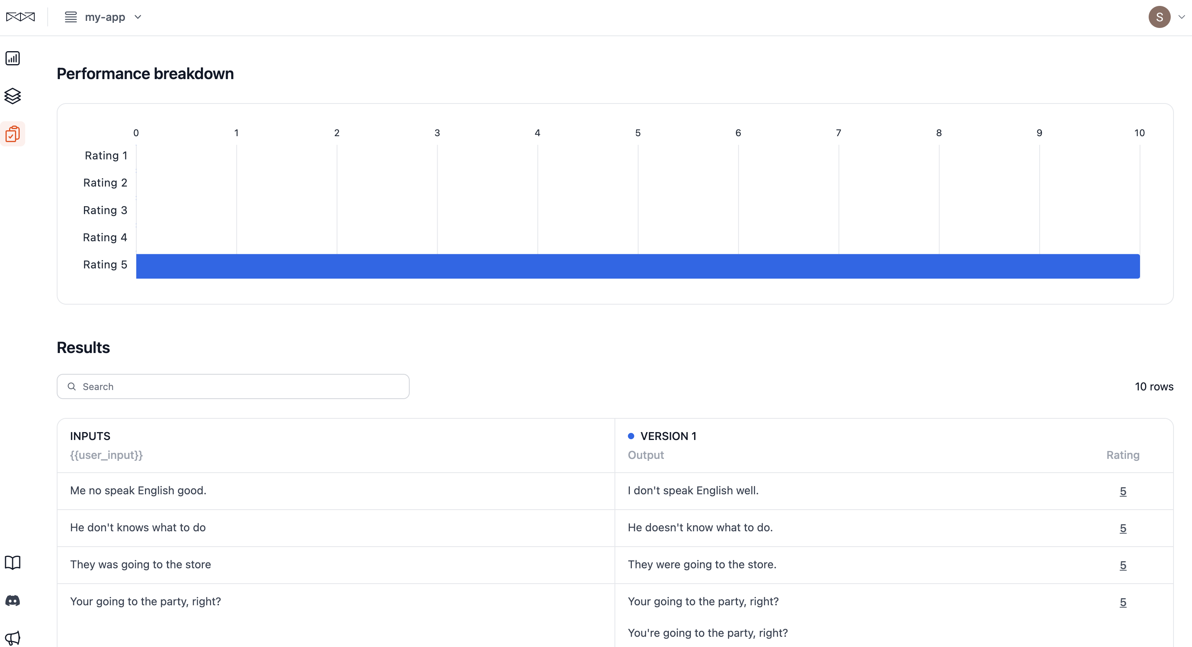The image size is (1192, 647).
Task: Select the evaluations clipboard icon in sidebar
Action: click(13, 134)
